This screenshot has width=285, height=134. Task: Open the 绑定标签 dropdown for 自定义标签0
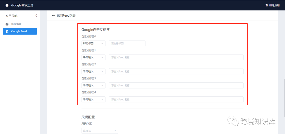93,43
